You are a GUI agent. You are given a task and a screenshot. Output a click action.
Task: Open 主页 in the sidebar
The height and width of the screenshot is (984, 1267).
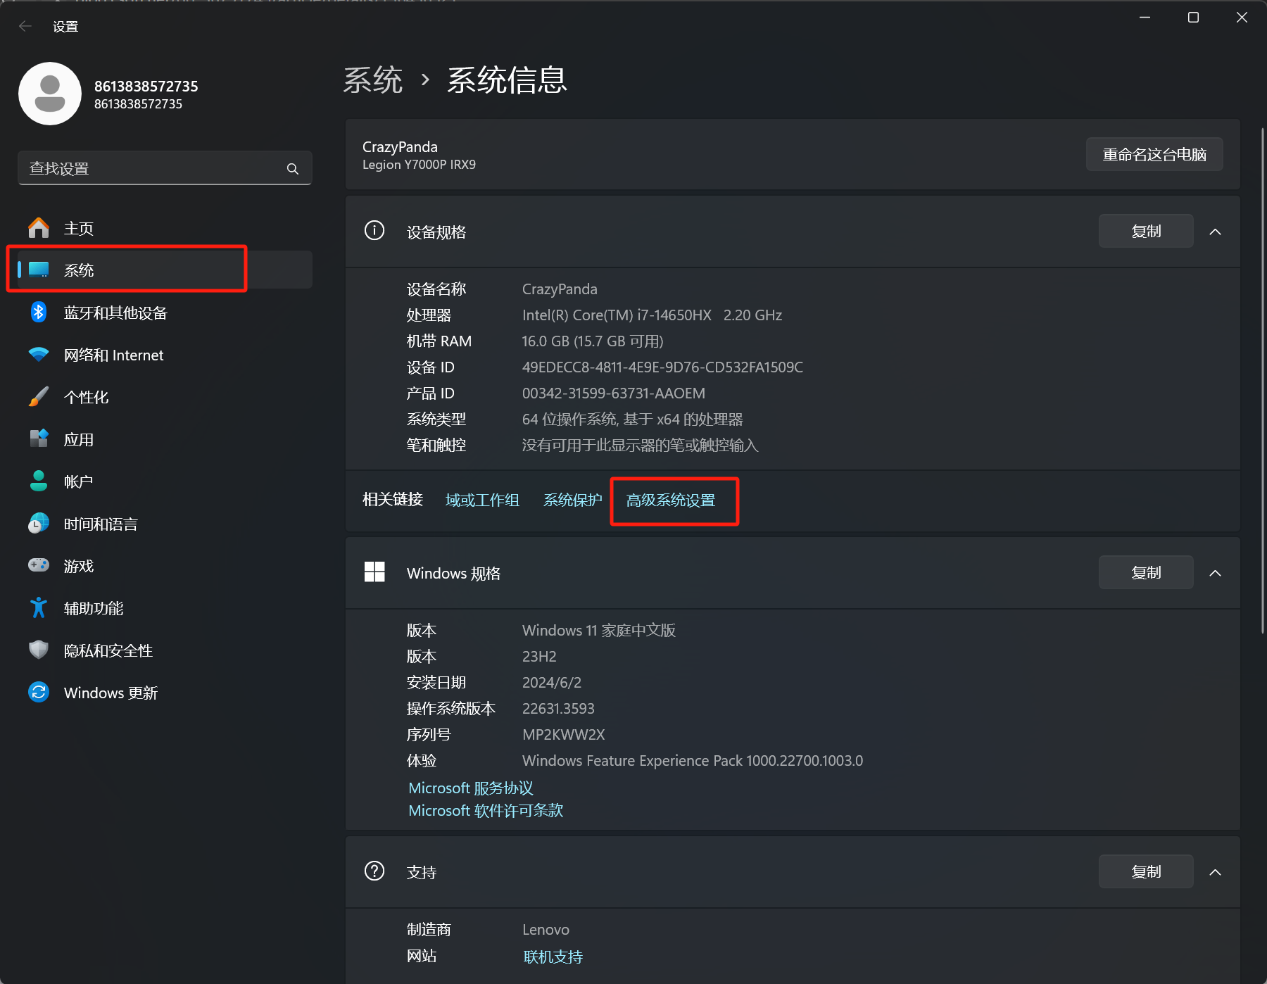click(165, 228)
